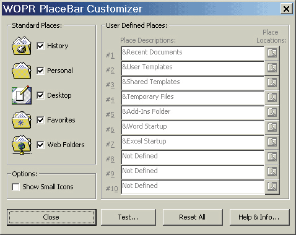This screenshot has height=235, width=296.
Task: Click the &Recent Documents description field
Action: (193, 53)
